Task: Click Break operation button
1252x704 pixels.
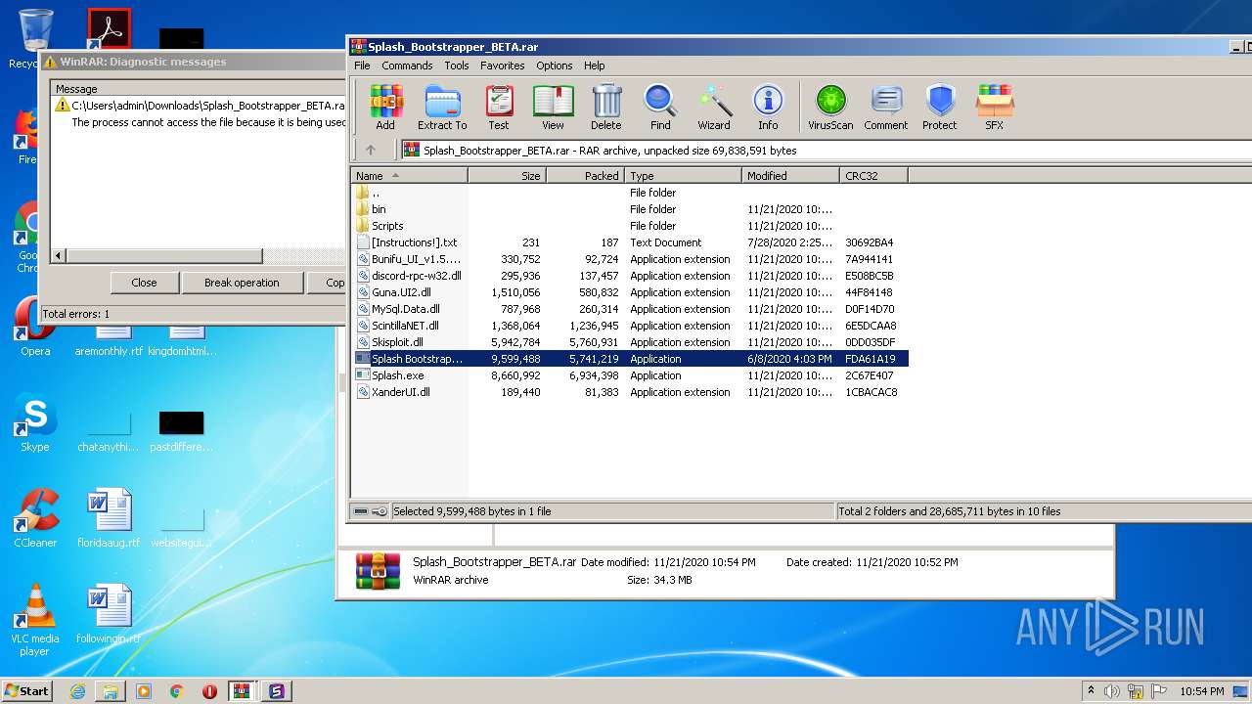Action: point(242,283)
